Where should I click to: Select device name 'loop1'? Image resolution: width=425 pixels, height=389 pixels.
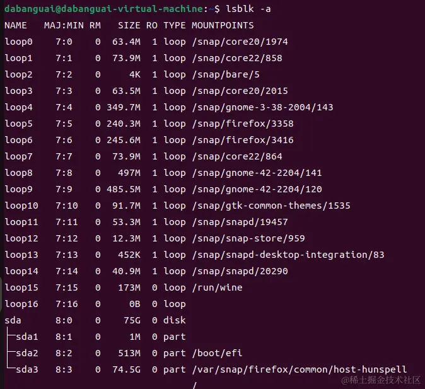pyautogui.click(x=19, y=58)
